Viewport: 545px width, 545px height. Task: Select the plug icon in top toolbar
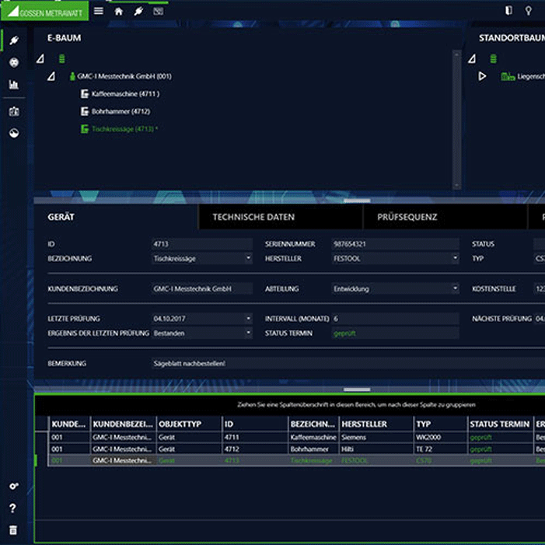point(138,11)
